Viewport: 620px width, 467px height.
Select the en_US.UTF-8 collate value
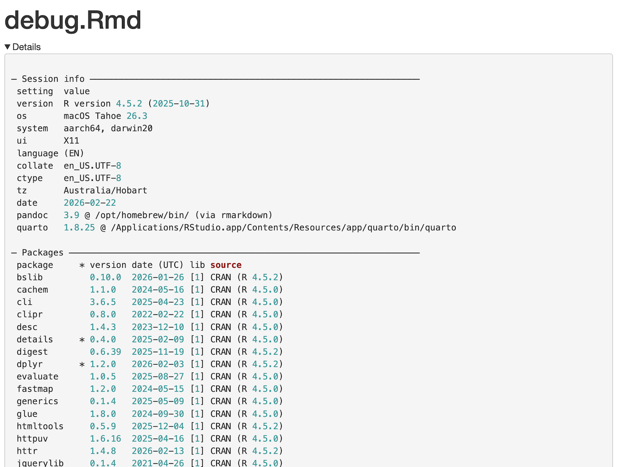pos(92,165)
